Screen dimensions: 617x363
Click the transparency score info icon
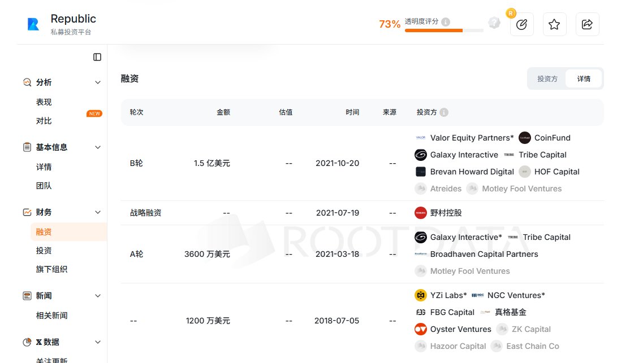click(x=446, y=22)
